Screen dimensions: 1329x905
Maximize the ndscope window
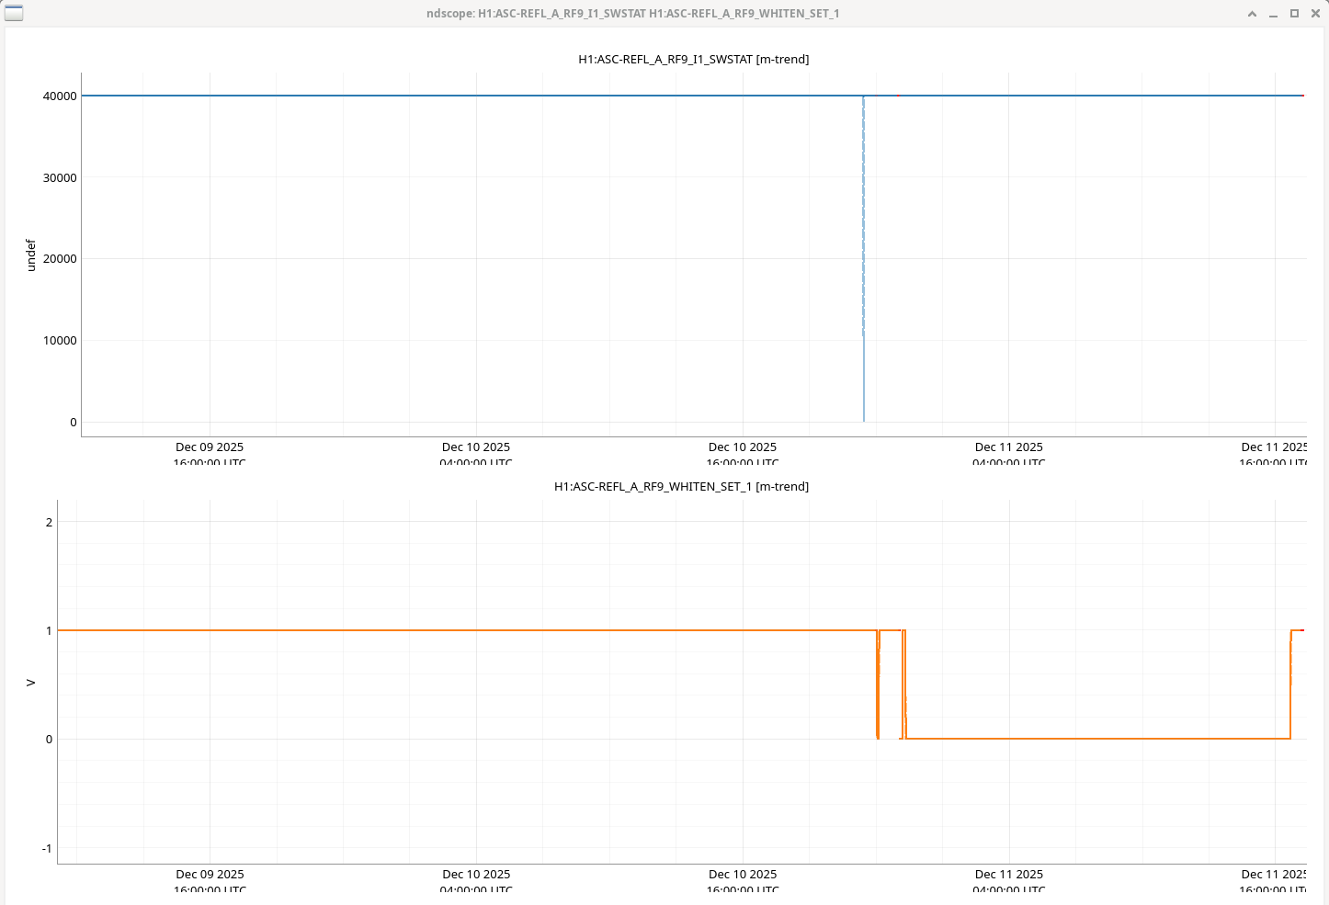[1294, 14]
